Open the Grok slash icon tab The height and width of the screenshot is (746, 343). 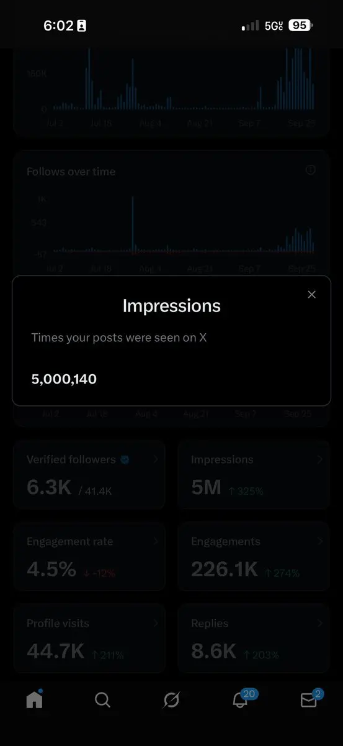(171, 701)
